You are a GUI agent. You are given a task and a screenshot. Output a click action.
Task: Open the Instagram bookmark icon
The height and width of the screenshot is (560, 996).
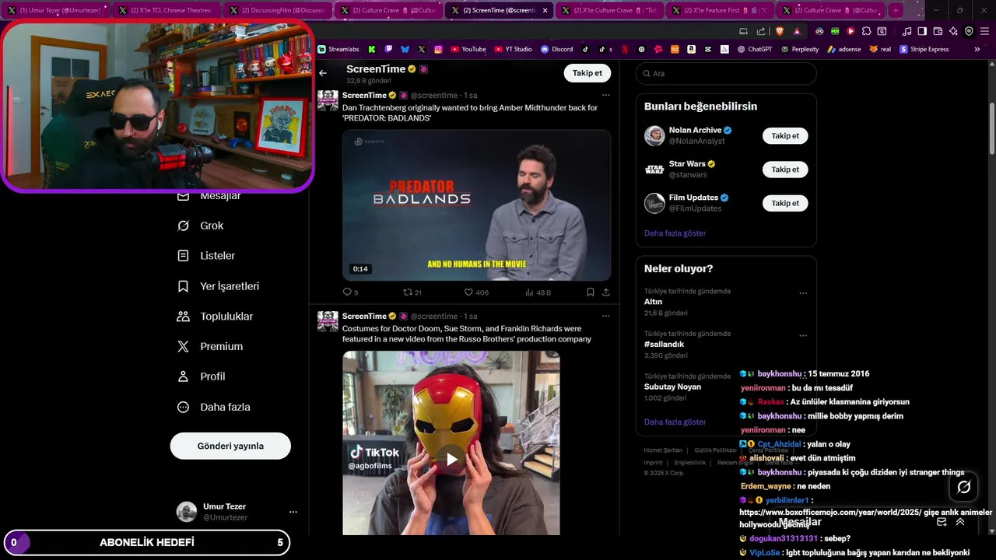[x=438, y=49]
